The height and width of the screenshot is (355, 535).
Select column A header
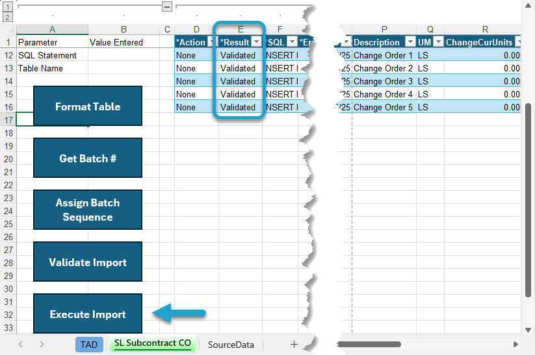52,29
